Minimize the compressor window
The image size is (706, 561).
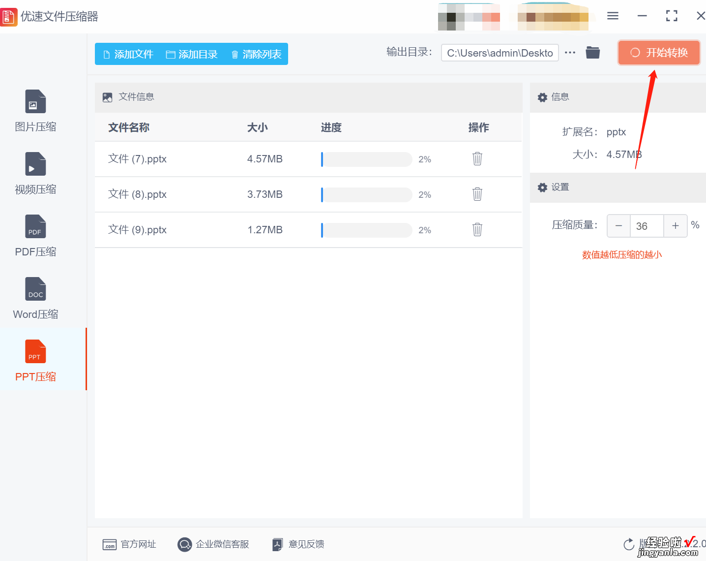click(642, 16)
